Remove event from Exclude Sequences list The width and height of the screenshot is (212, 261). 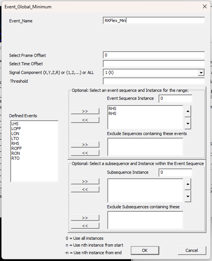click(85, 153)
